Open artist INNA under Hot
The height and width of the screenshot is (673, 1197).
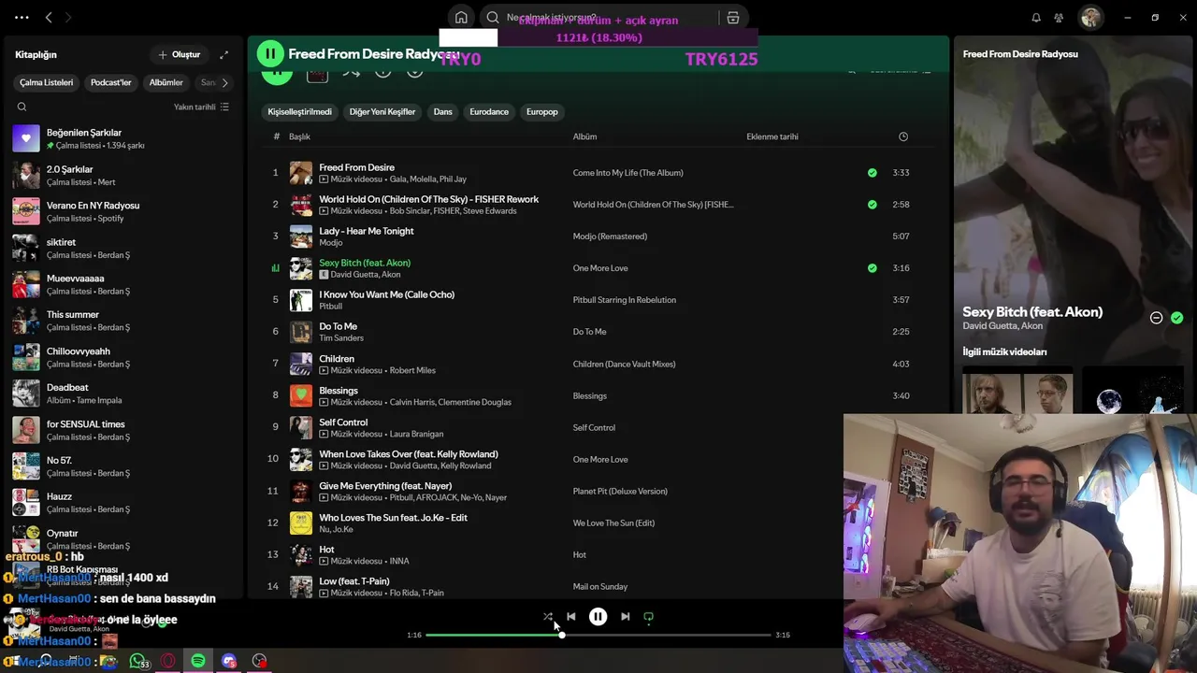(x=399, y=561)
